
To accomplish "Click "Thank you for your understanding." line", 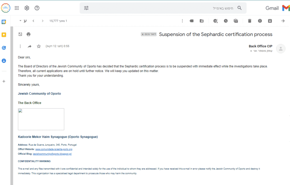I will point(41,76).
